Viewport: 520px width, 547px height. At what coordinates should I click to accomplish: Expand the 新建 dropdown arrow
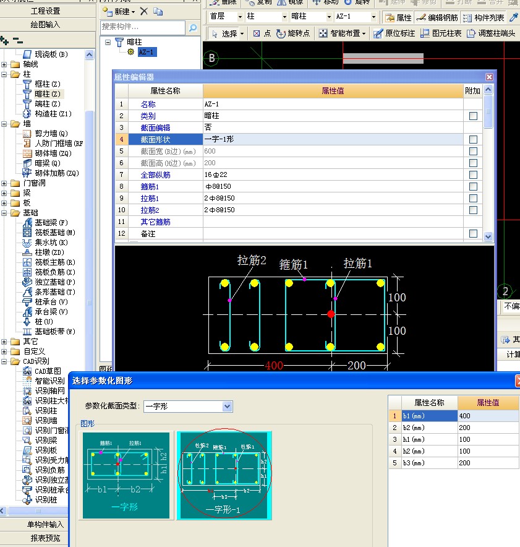point(134,12)
